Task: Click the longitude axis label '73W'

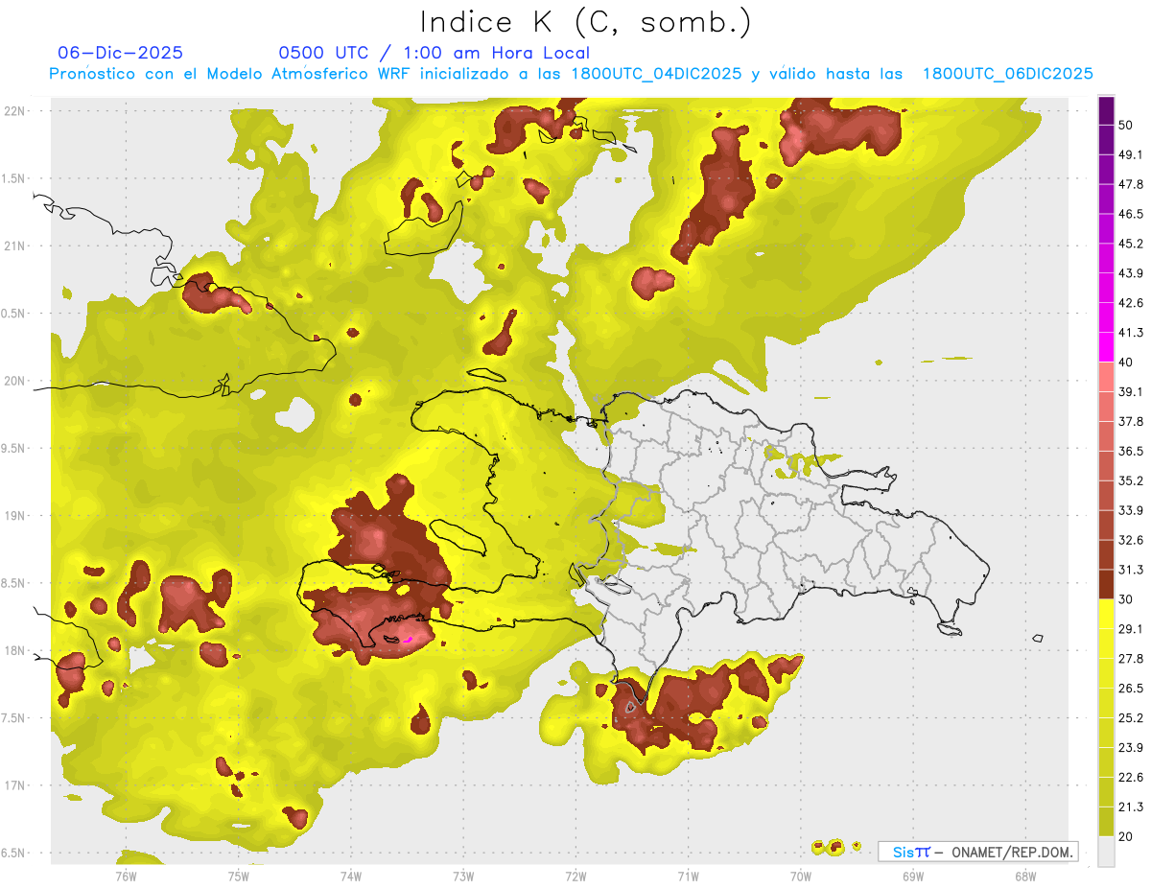Action: tap(463, 876)
